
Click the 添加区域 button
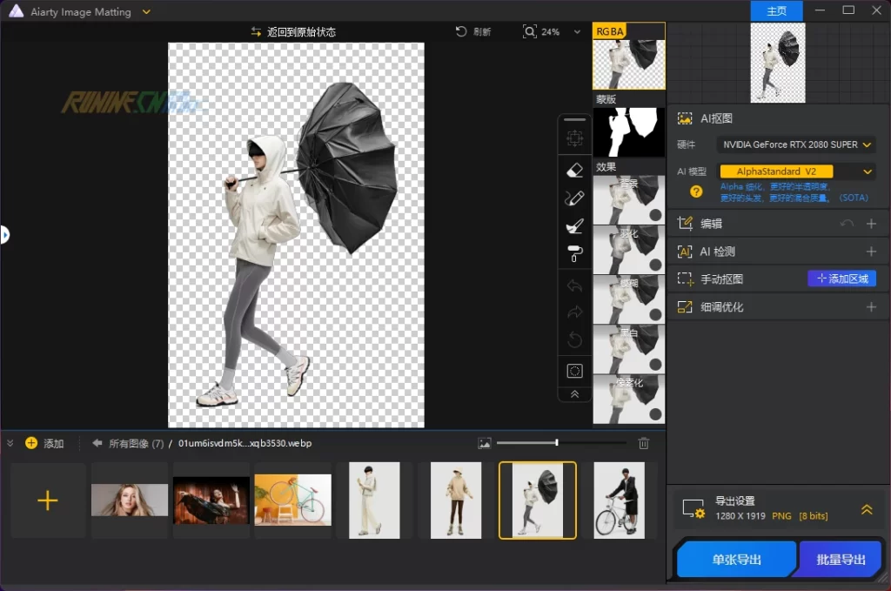pos(841,279)
